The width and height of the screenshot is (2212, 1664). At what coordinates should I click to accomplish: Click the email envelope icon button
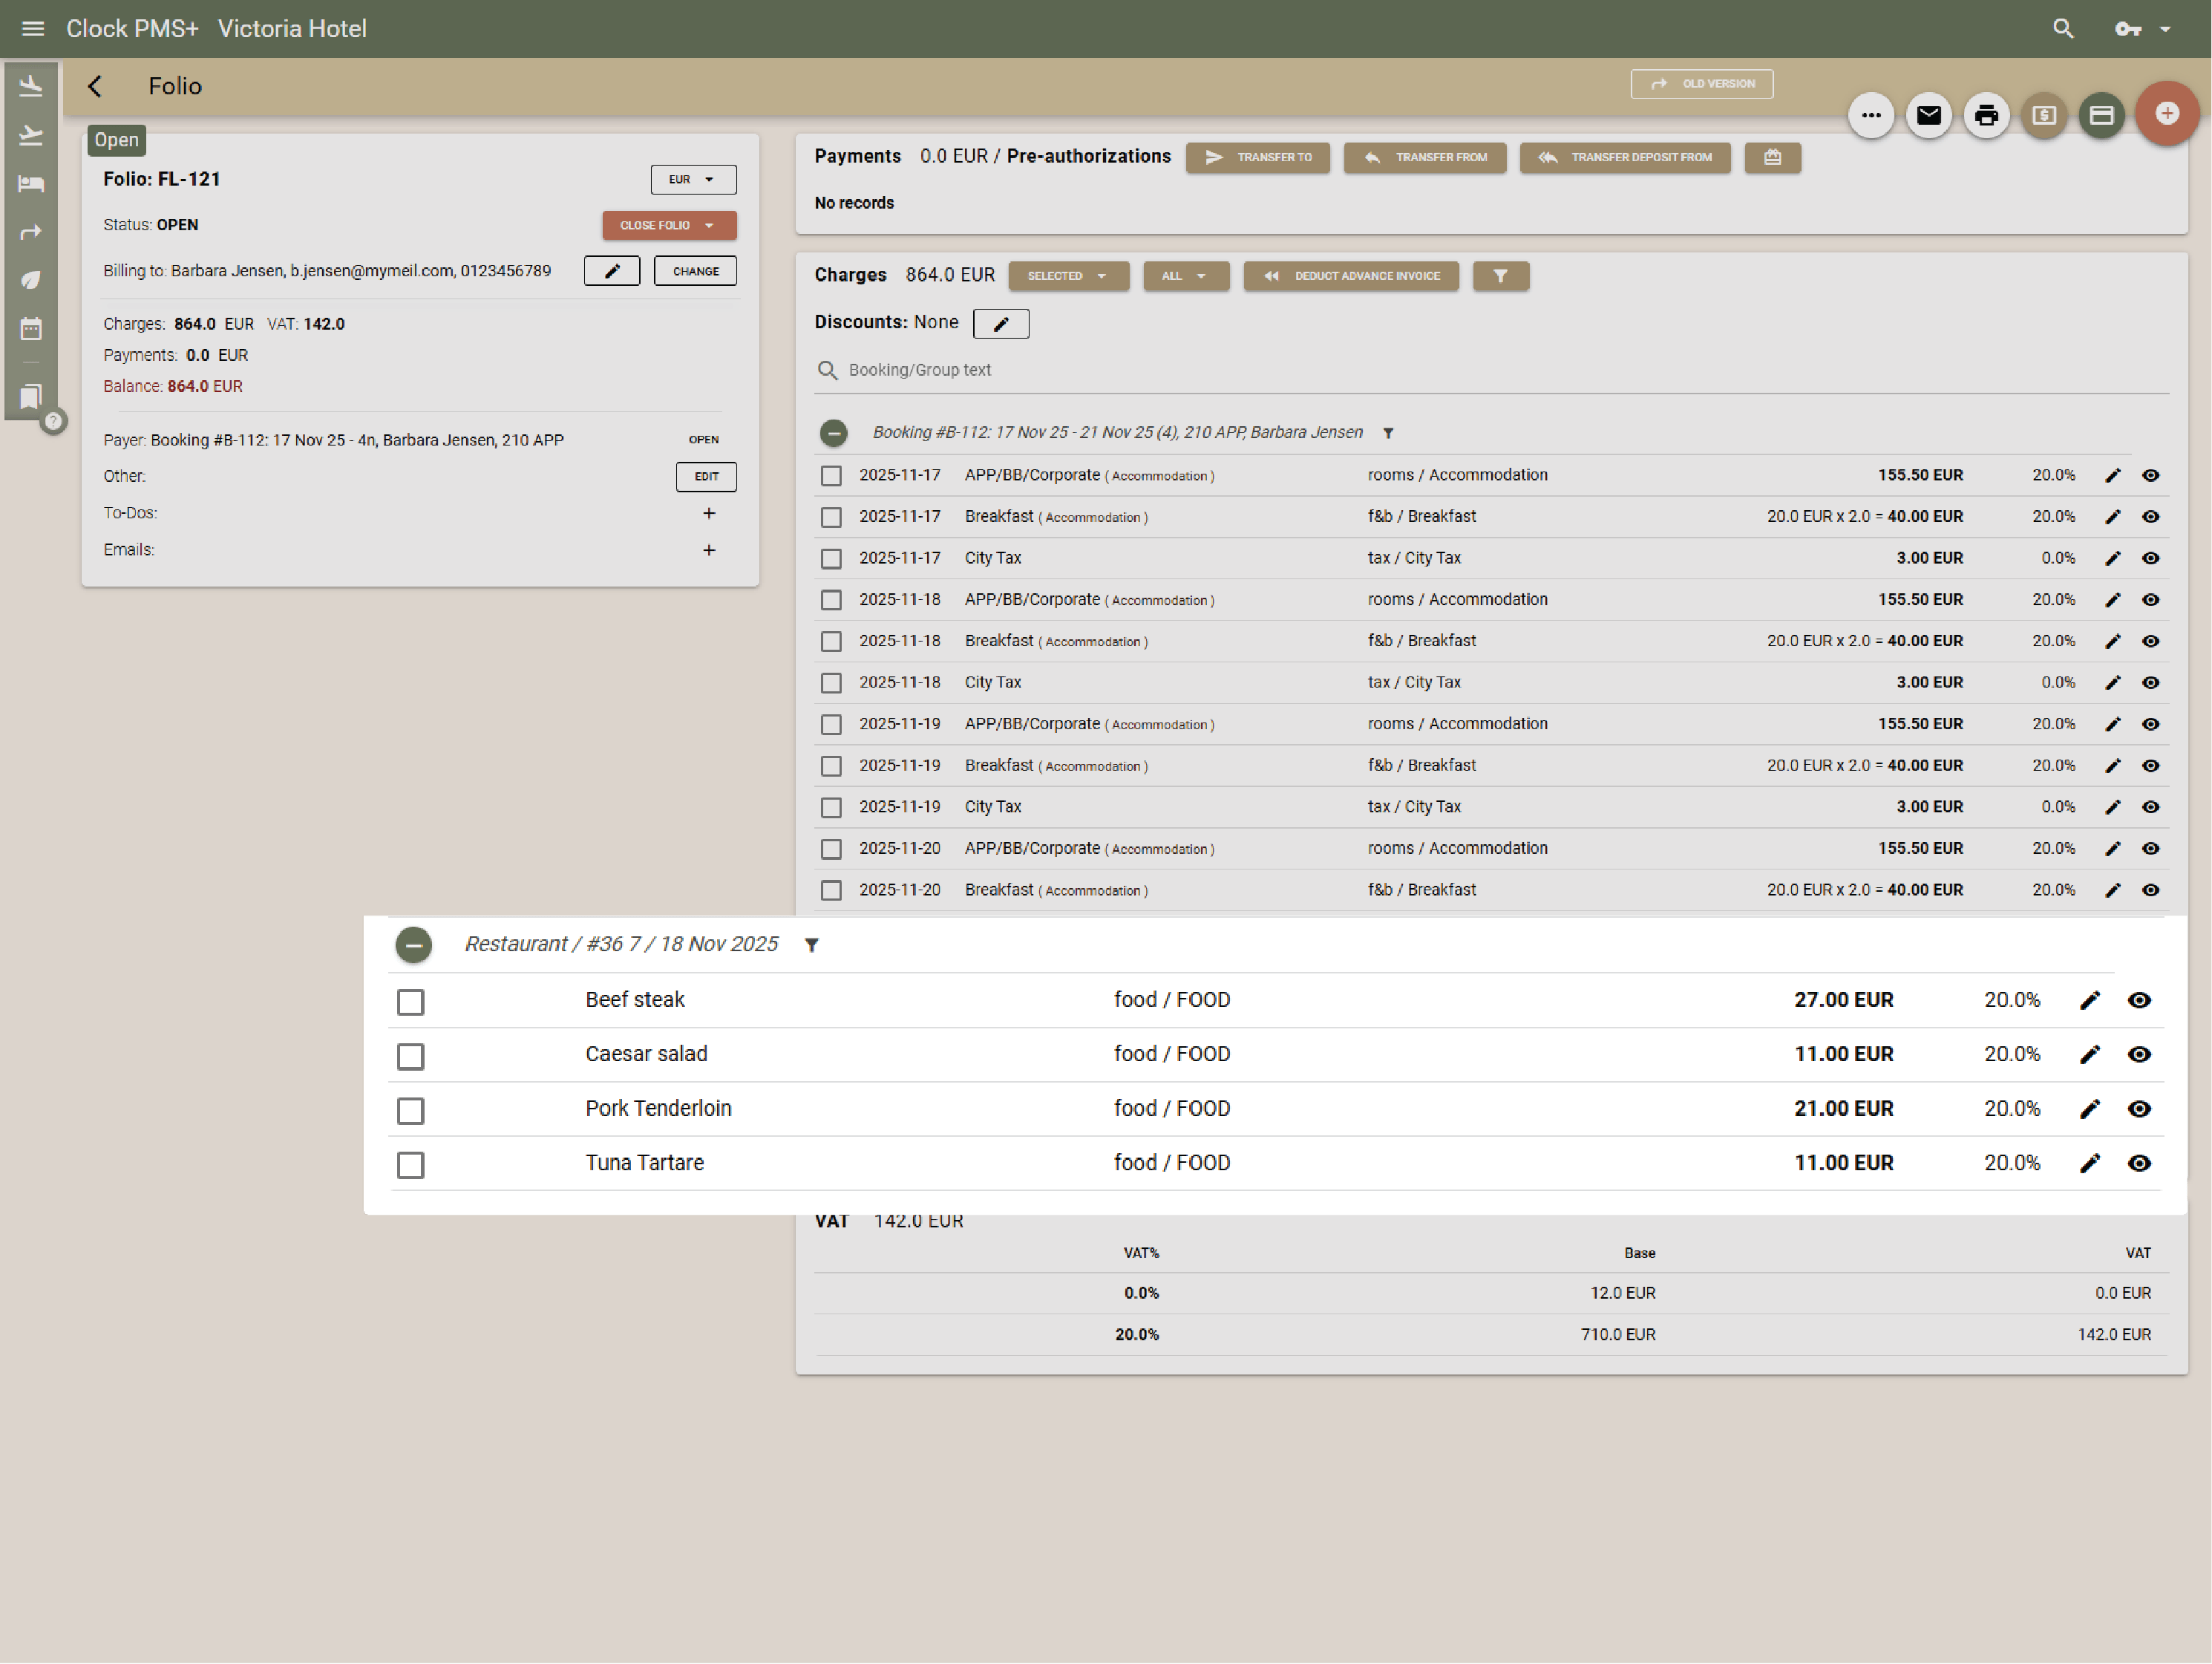point(1928,115)
